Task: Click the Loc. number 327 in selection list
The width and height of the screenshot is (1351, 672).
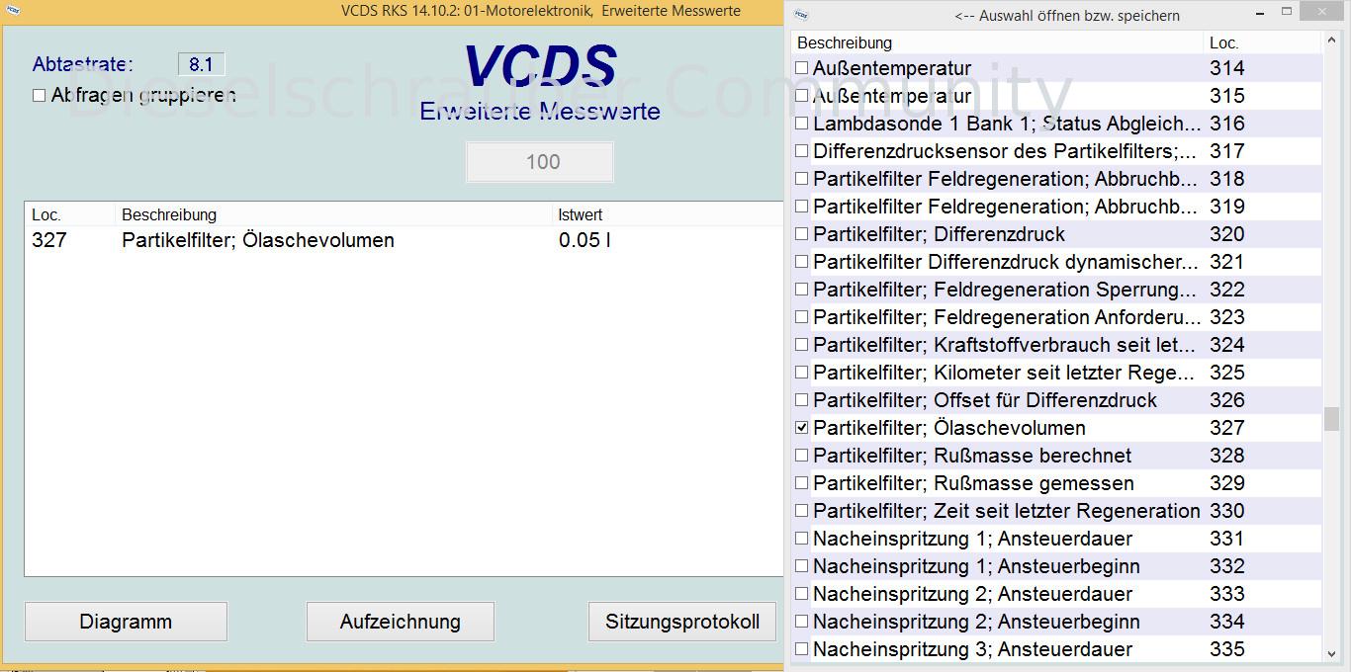Action: 1226,428
